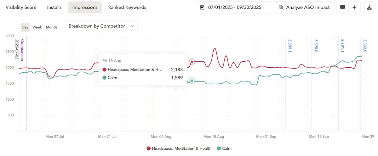Open the Breakdown by Competitor dropdown

point(101,26)
